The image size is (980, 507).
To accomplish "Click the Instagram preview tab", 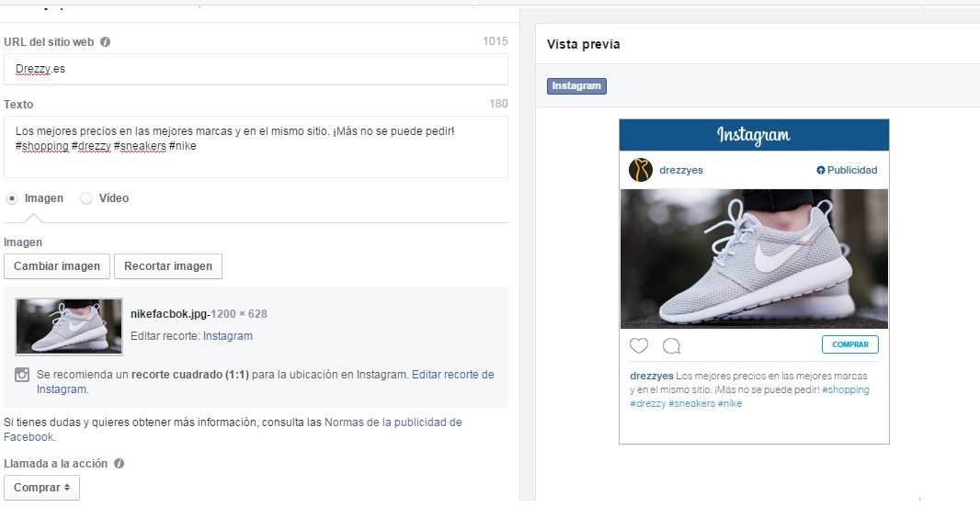I will click(x=576, y=86).
